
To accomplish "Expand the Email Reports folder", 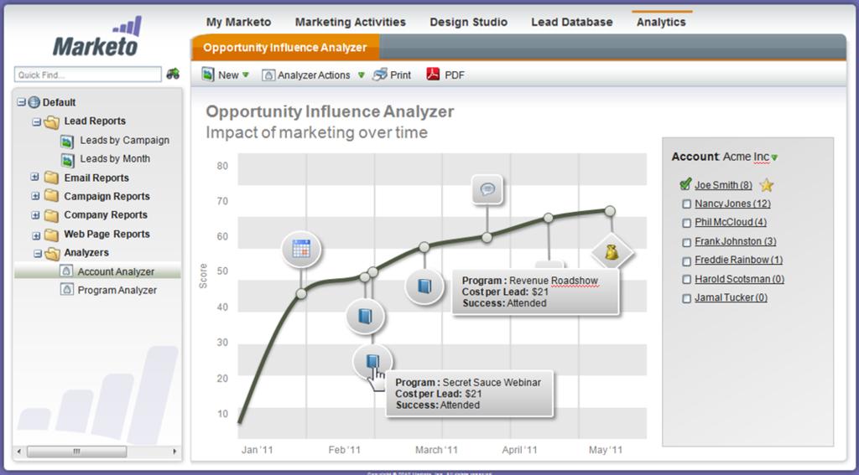I will (35, 178).
